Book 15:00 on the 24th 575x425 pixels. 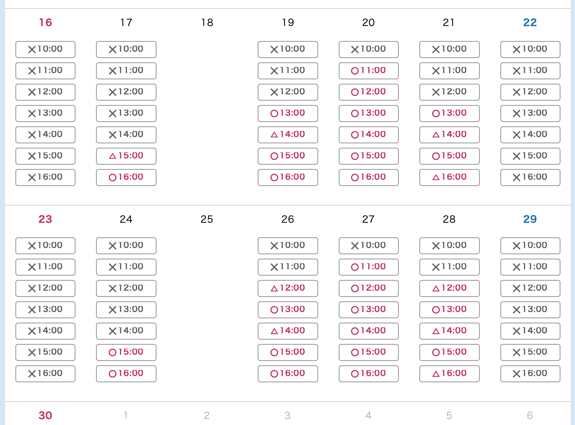coord(126,352)
